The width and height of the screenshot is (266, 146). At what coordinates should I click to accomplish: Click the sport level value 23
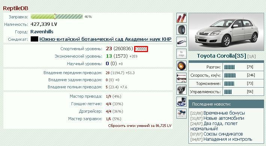109,49
